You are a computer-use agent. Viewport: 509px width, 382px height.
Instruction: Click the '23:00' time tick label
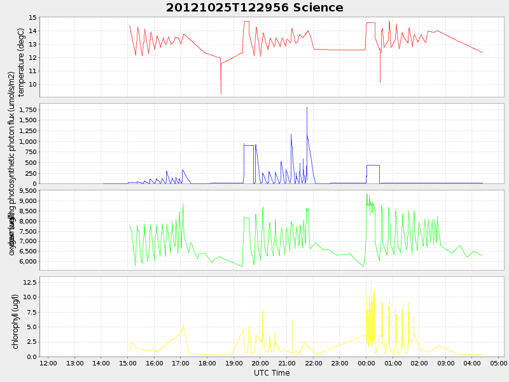(x=340, y=363)
